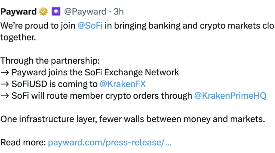Click the "Read more:" label
The image size is (275, 153).
pos(23,142)
